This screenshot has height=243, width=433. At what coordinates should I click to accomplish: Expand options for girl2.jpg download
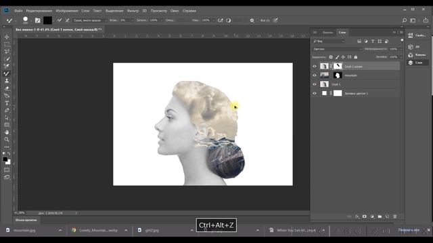point(191,230)
